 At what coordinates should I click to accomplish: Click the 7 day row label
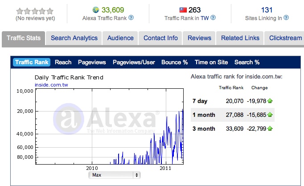(200, 101)
